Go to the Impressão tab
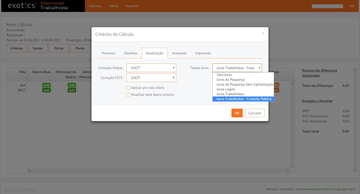Screen dimensions: 360x194 203,53
